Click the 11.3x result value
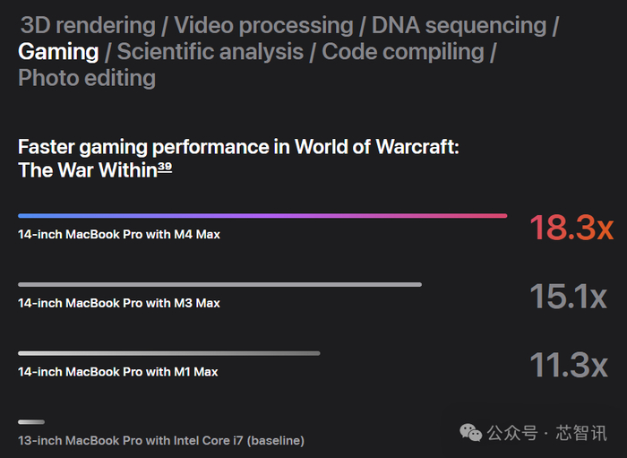 569,365
